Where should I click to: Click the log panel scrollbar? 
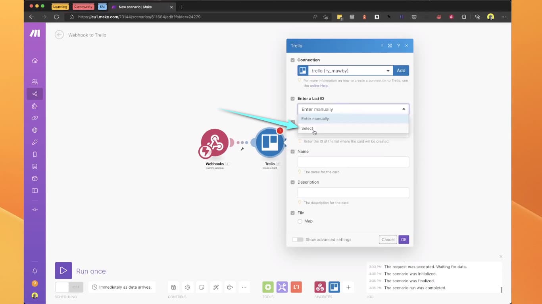pos(501,290)
